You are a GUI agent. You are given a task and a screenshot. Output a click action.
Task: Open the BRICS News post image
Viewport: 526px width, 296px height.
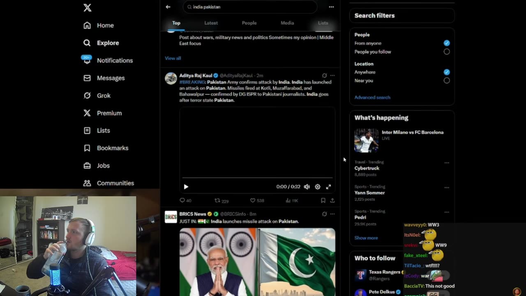(x=257, y=262)
